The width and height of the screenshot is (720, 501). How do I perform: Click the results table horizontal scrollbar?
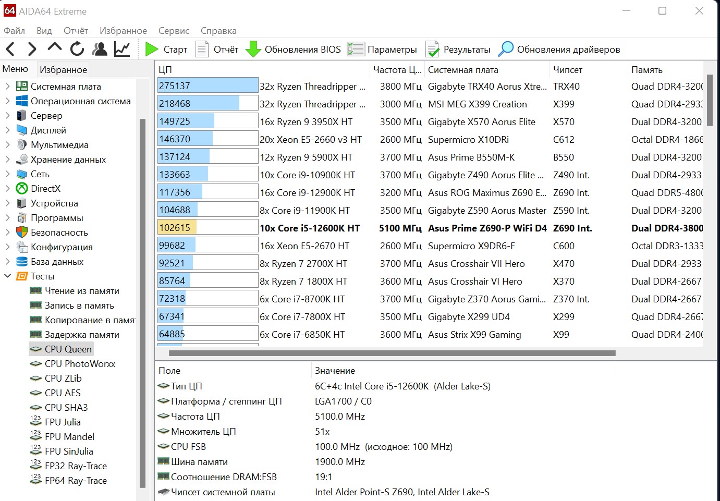[392, 353]
